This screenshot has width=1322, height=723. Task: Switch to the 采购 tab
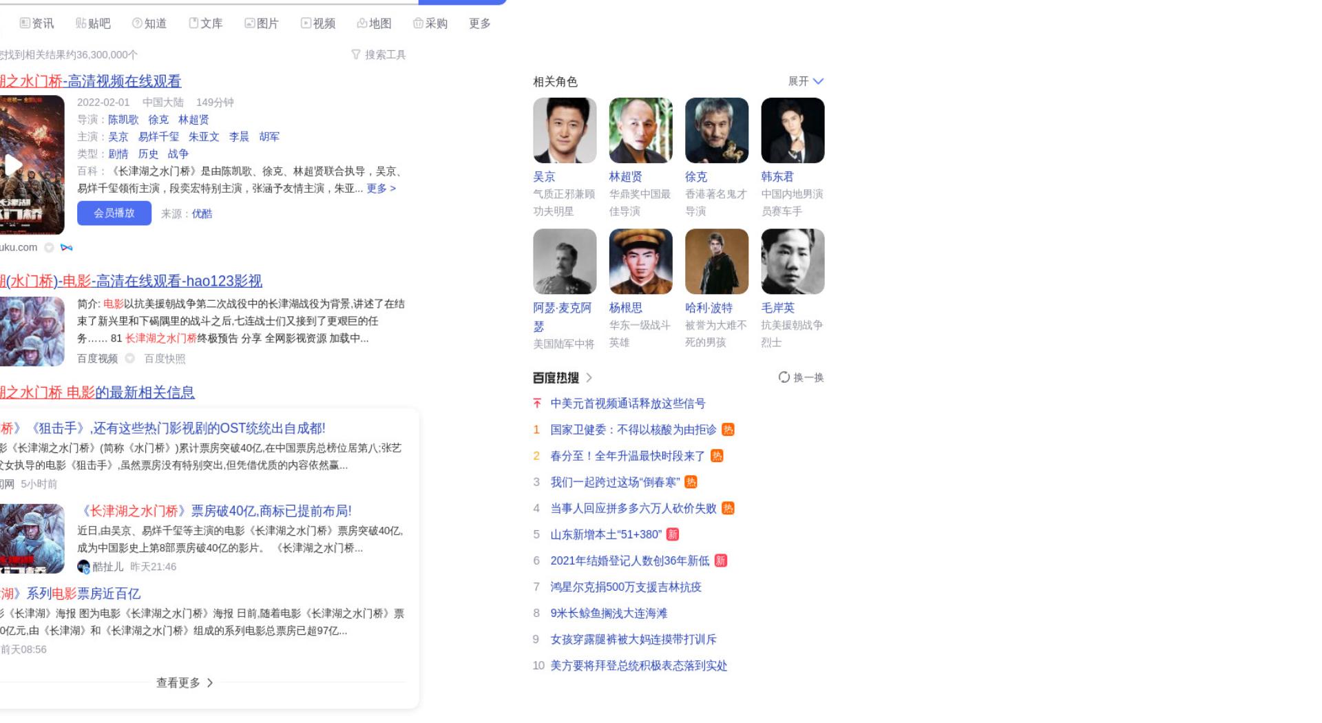point(430,23)
